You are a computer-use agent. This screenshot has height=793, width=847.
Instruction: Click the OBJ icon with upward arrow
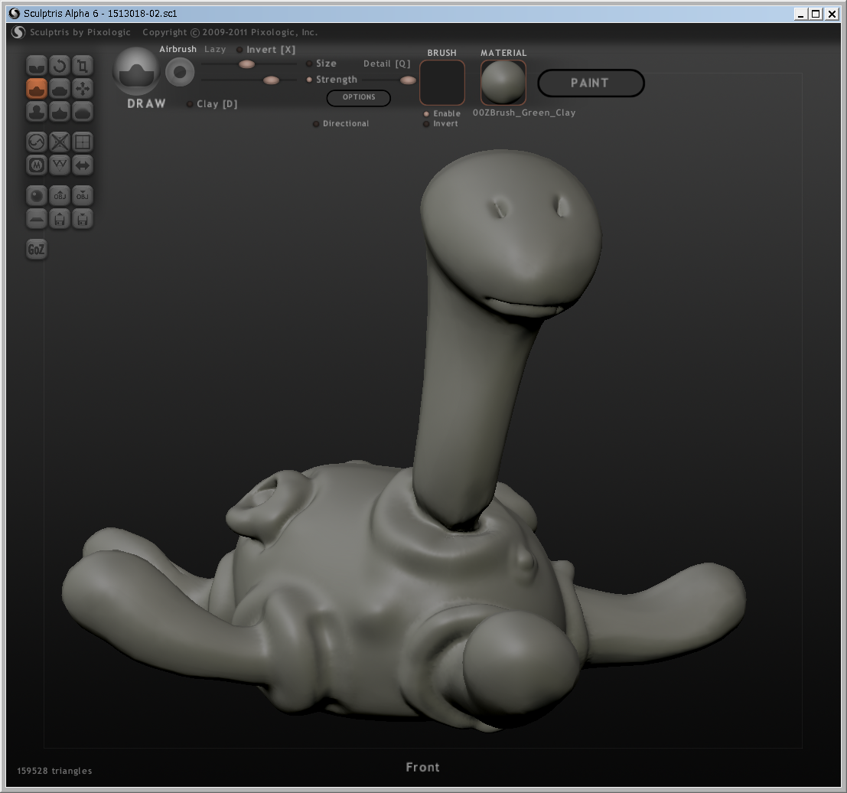[60, 196]
